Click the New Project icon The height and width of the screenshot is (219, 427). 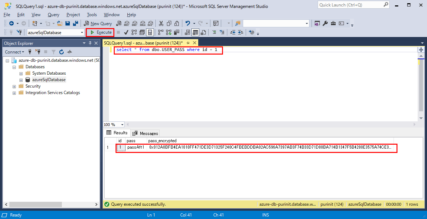[35, 24]
